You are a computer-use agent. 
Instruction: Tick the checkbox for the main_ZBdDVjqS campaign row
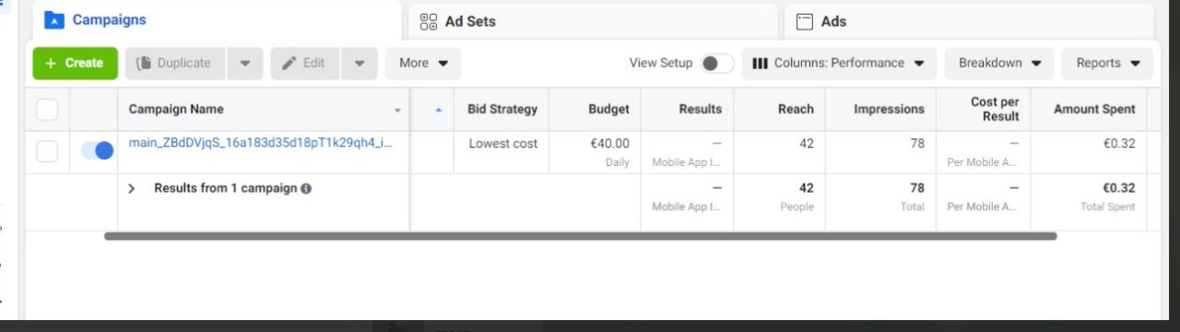[x=47, y=151]
